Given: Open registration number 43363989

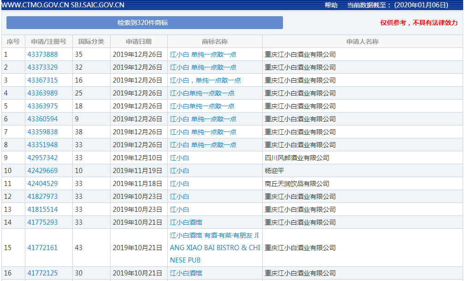Looking at the screenshot, I should (42, 93).
